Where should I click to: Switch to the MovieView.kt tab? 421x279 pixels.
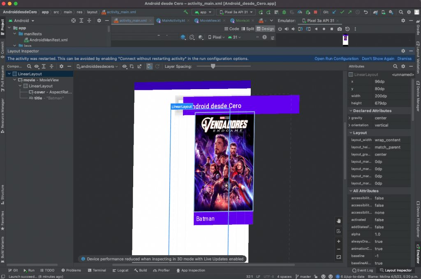pos(210,21)
